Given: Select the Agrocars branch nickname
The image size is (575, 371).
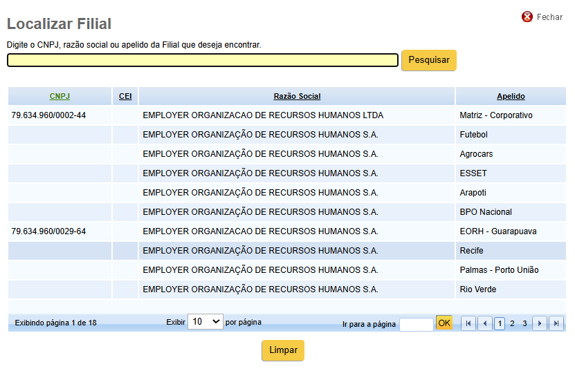Looking at the screenshot, I should point(476,154).
